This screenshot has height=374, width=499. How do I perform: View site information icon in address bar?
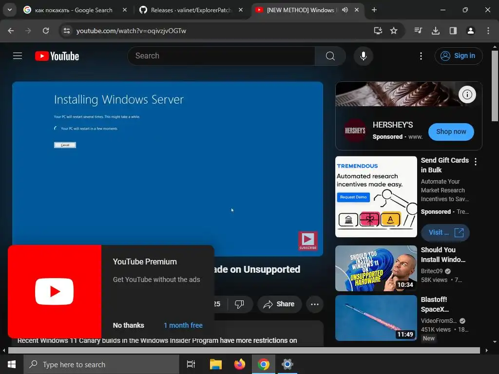tap(67, 31)
